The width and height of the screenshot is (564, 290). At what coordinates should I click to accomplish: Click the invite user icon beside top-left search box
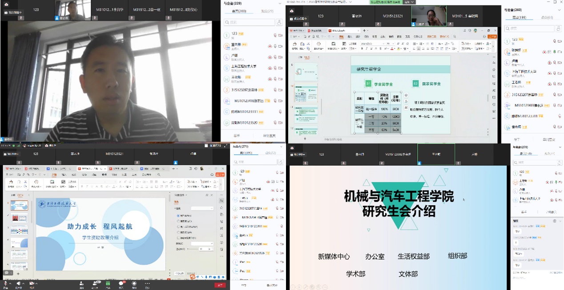pos(279,22)
